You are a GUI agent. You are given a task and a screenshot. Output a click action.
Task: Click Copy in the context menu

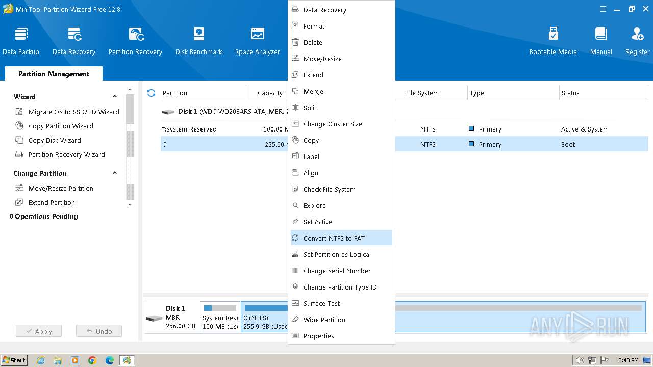tap(341, 140)
